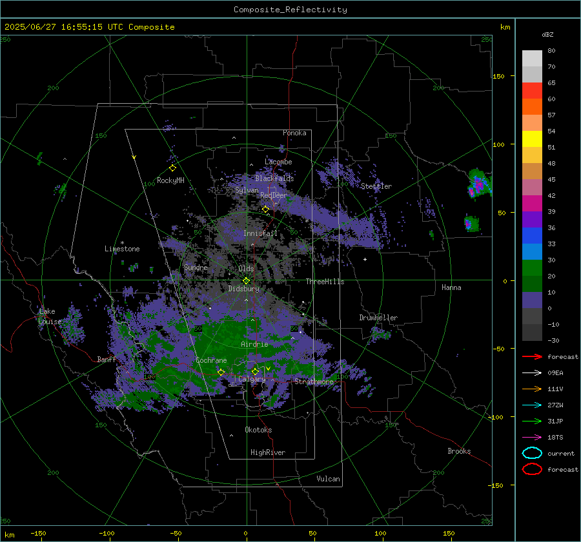Click the Innisfail town label
This screenshot has height=542, width=581.
coord(260,233)
